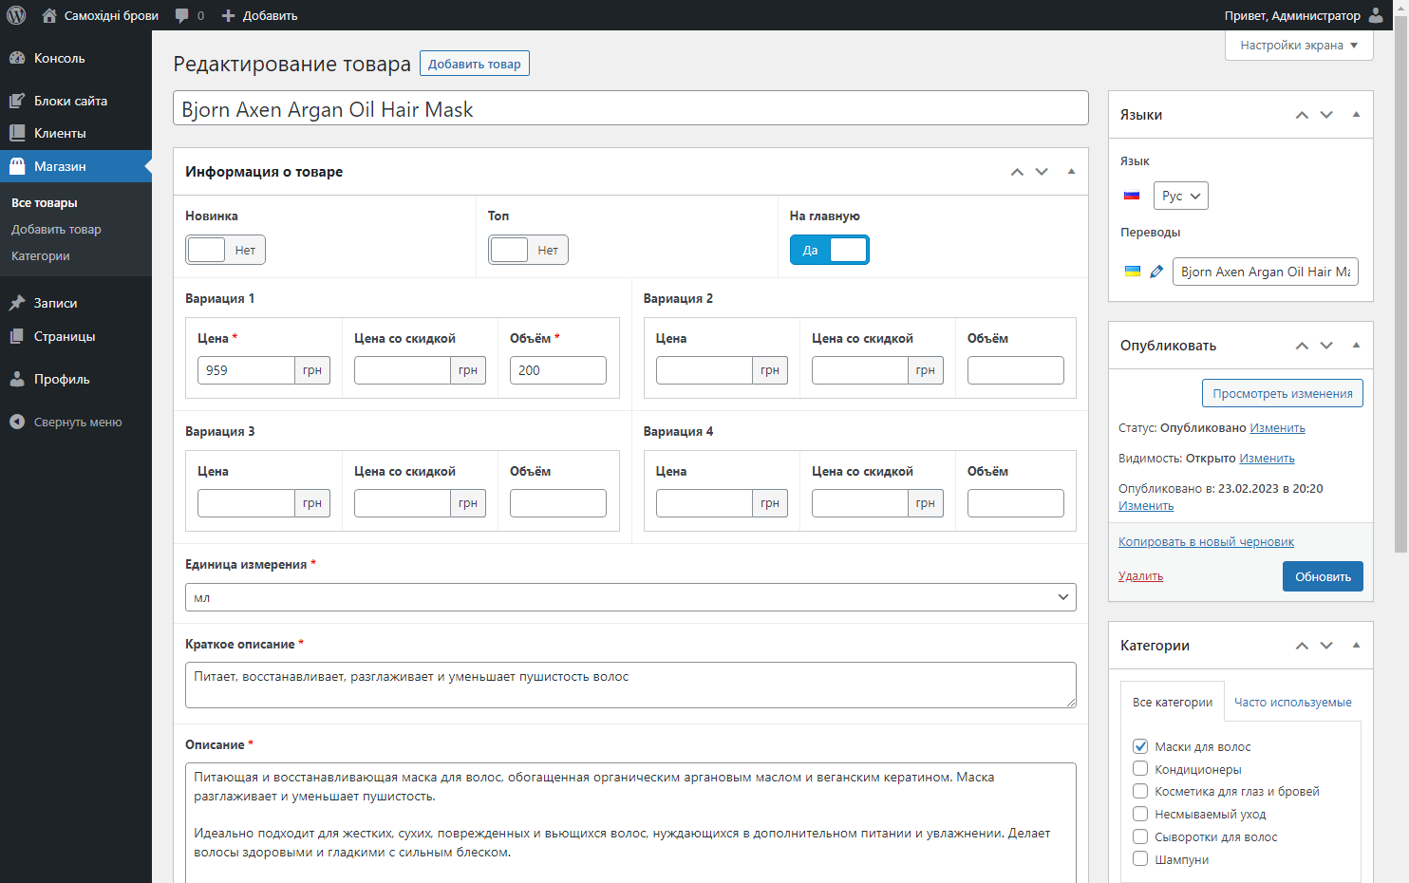
Task: Move the Языки panel up using arrow icon
Action: pos(1302,115)
